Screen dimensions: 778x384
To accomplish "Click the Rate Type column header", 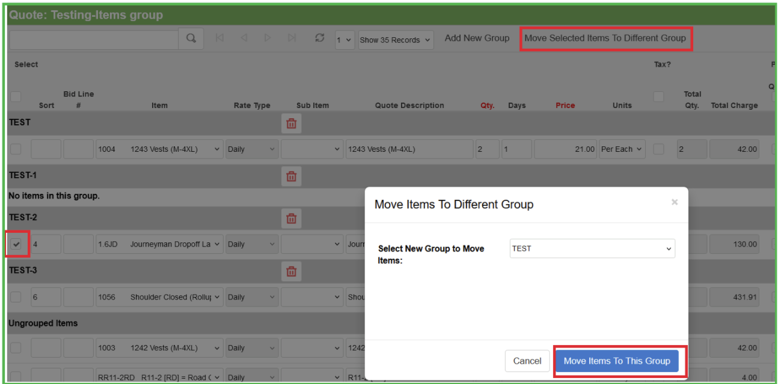I will click(252, 106).
